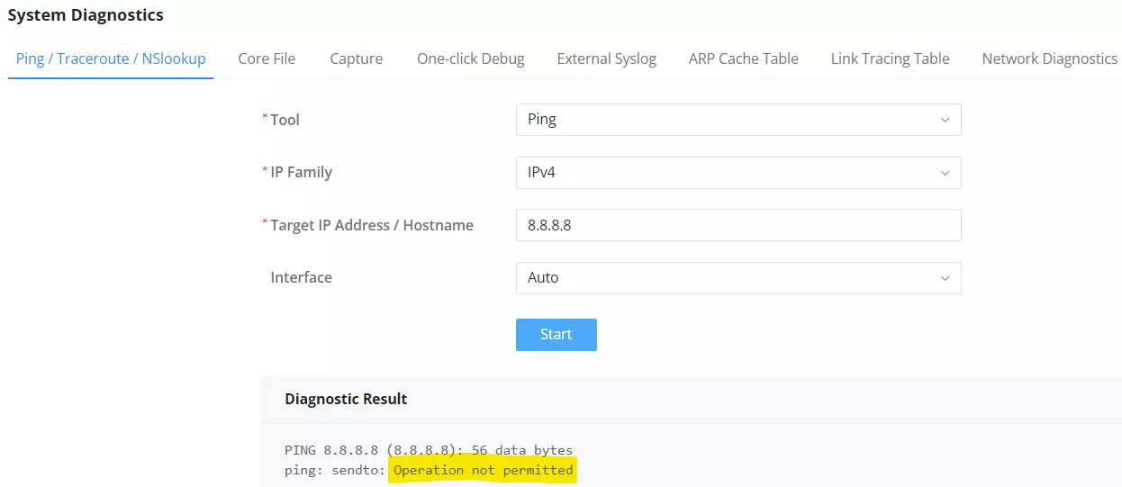Click the chevron arrow in Interface field
This screenshot has height=487, width=1122.
tap(945, 278)
